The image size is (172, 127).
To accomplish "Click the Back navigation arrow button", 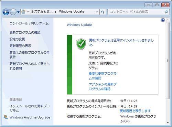I will 6,12.
